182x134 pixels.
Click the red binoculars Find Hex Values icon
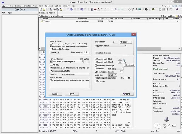95,9
